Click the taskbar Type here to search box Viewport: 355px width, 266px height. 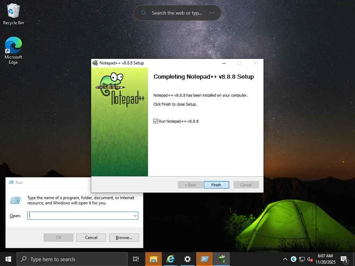pyautogui.click(x=72, y=259)
